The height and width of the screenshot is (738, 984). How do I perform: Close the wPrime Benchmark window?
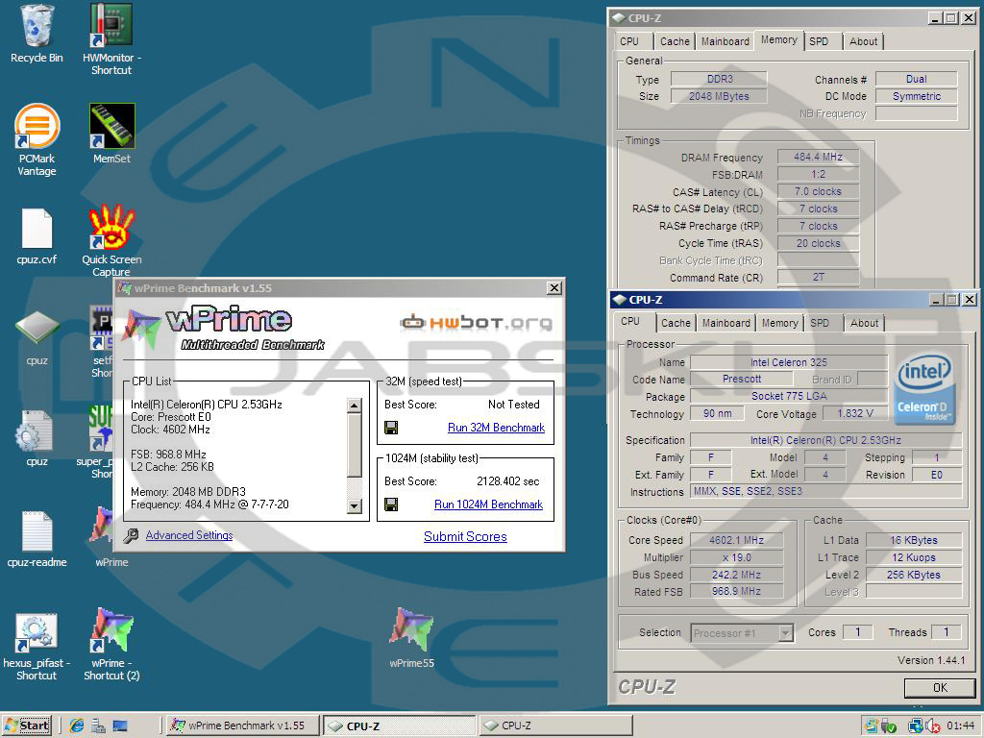554,288
